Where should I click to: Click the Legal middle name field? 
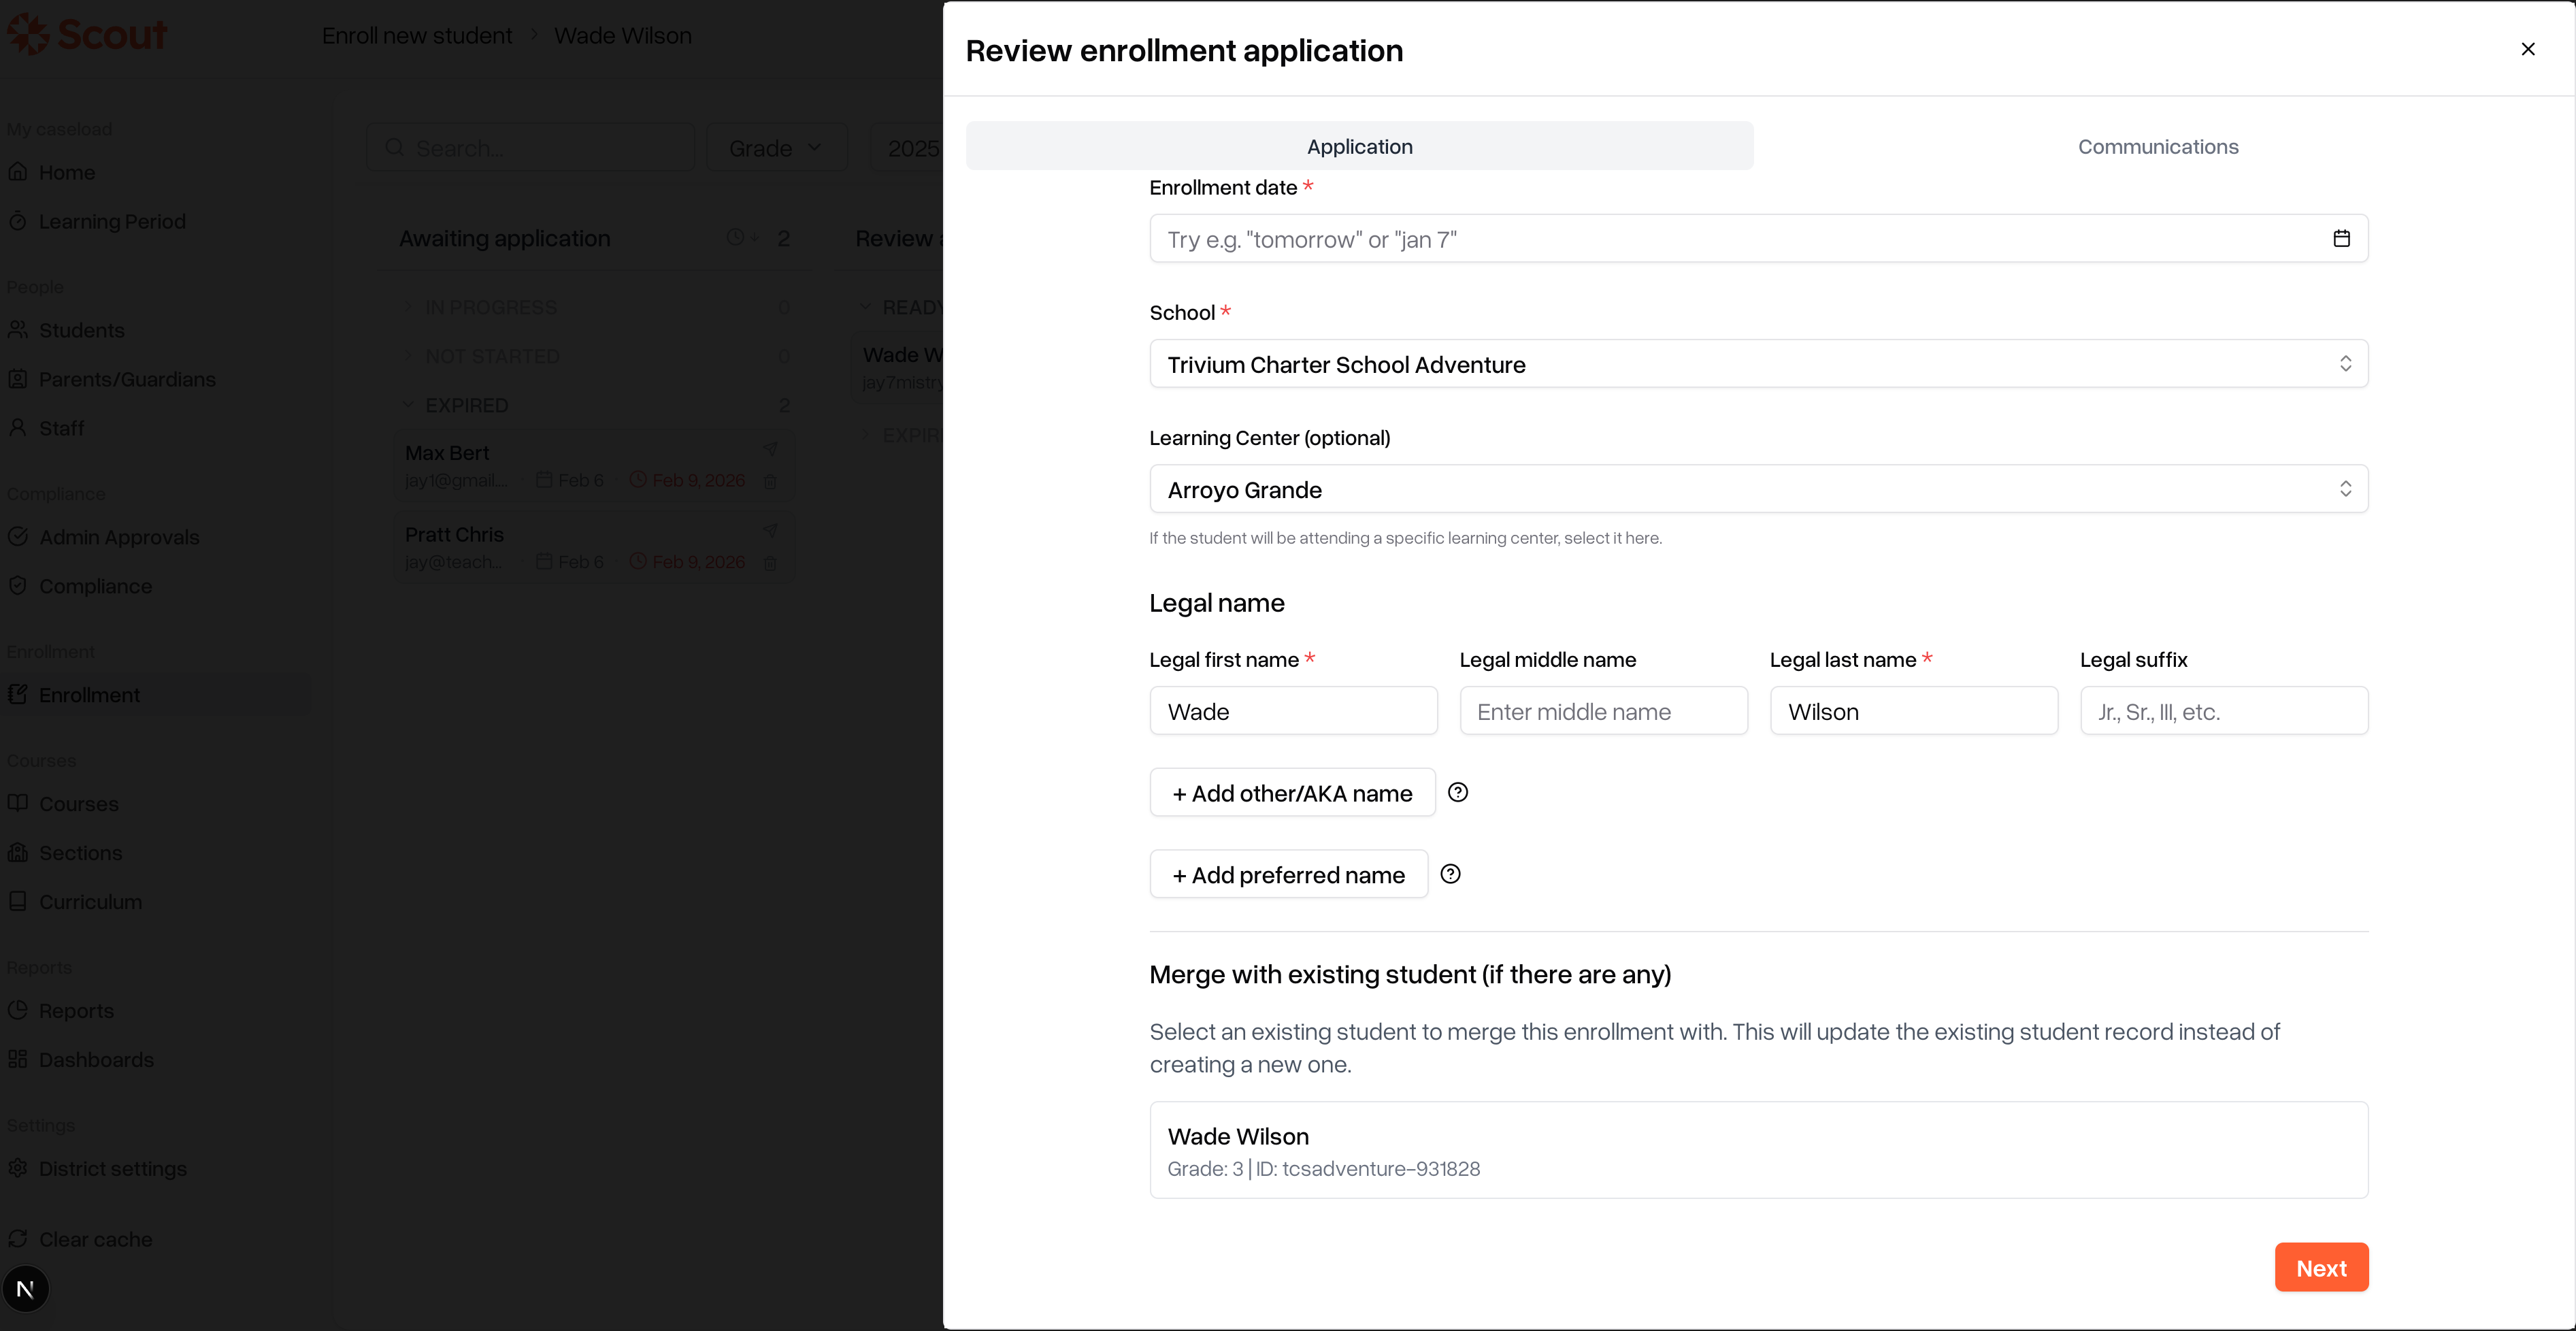point(1603,711)
